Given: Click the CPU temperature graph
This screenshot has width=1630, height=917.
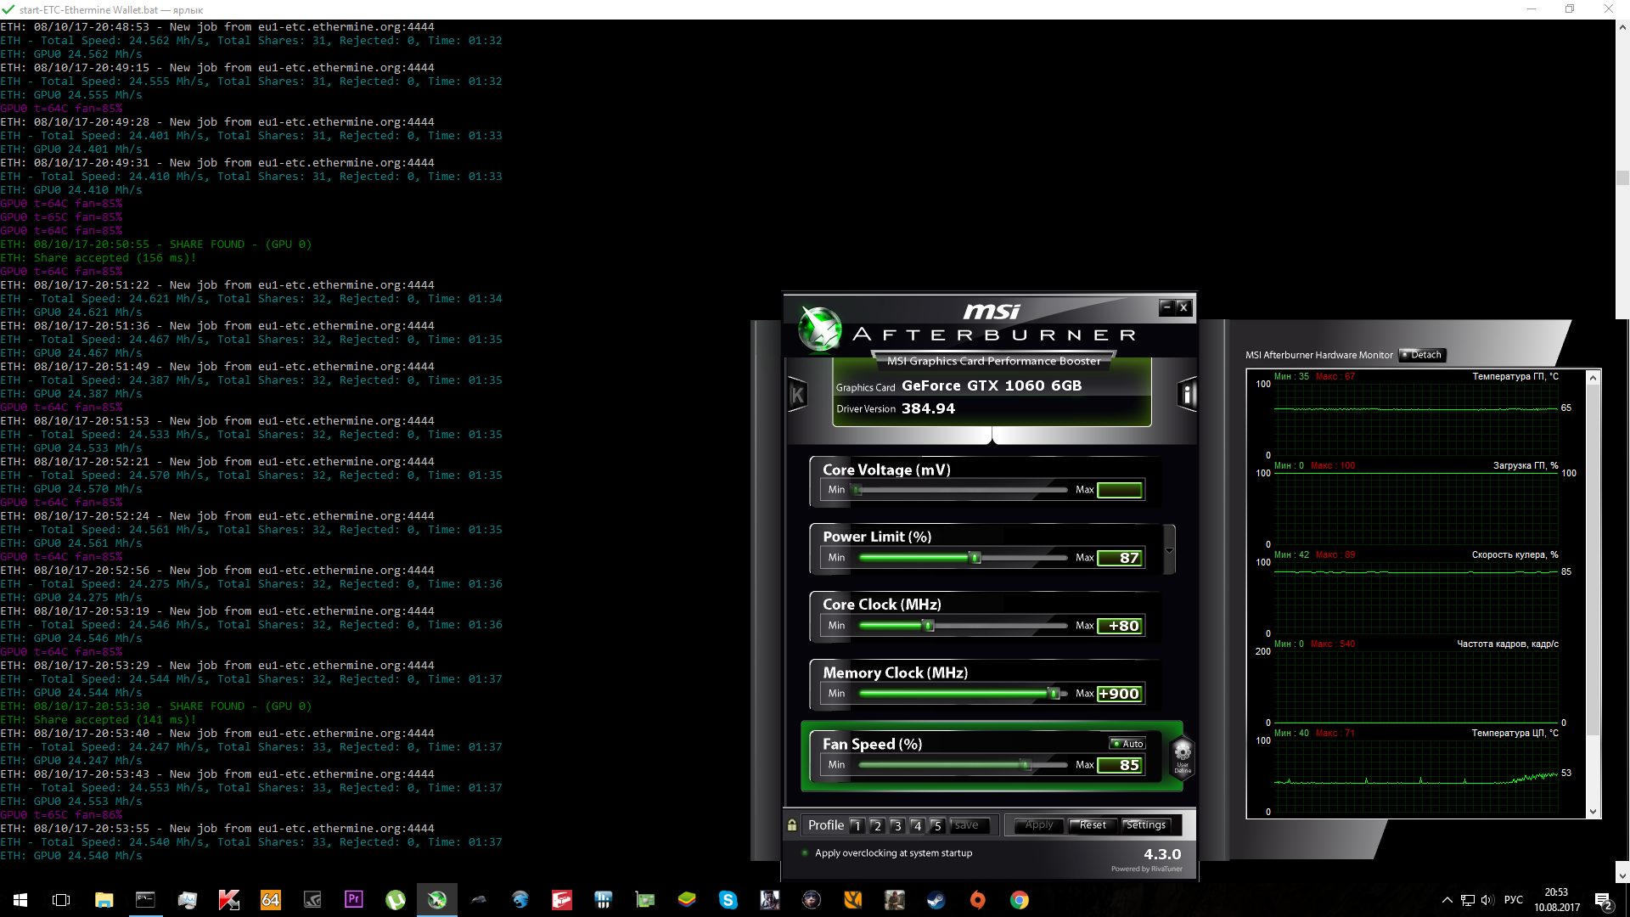Looking at the screenshot, I should click(1416, 775).
